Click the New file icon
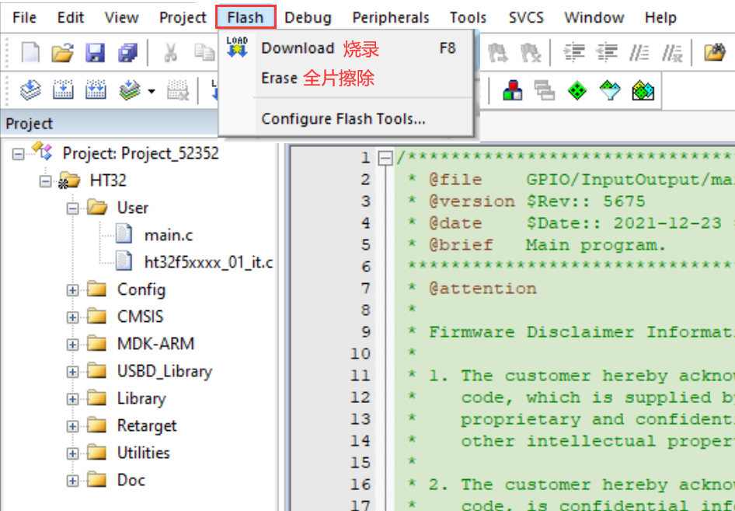 [x=30, y=53]
